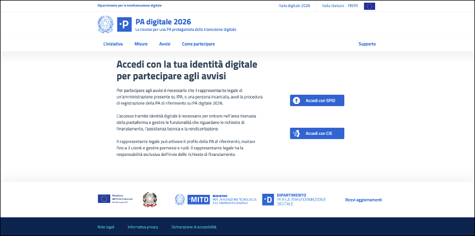Click the Ricevi aggiornamenti link
Viewport: 475px width, 236px height.
[363, 200]
